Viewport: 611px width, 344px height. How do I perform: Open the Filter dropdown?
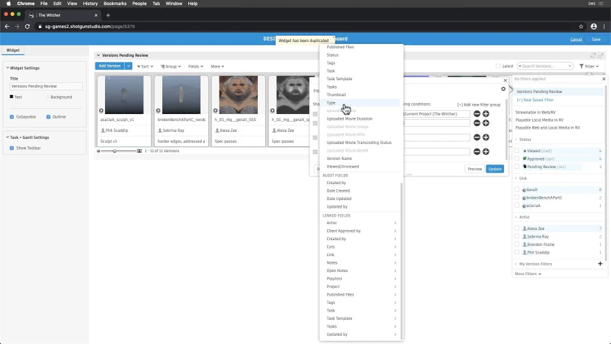pos(589,66)
